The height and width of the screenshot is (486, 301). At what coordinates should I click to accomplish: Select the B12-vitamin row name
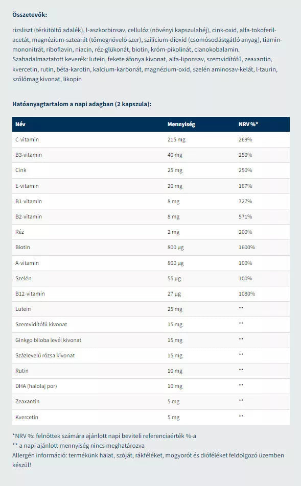(30, 294)
